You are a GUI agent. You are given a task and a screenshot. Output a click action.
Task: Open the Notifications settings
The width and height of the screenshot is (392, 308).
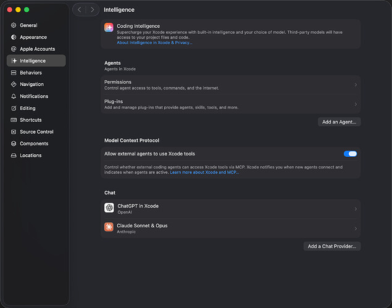click(x=36, y=96)
